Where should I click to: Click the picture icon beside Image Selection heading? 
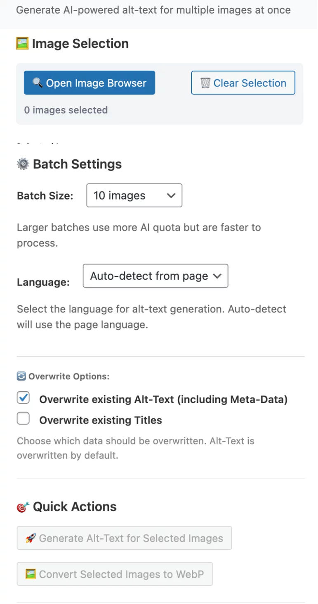click(22, 43)
